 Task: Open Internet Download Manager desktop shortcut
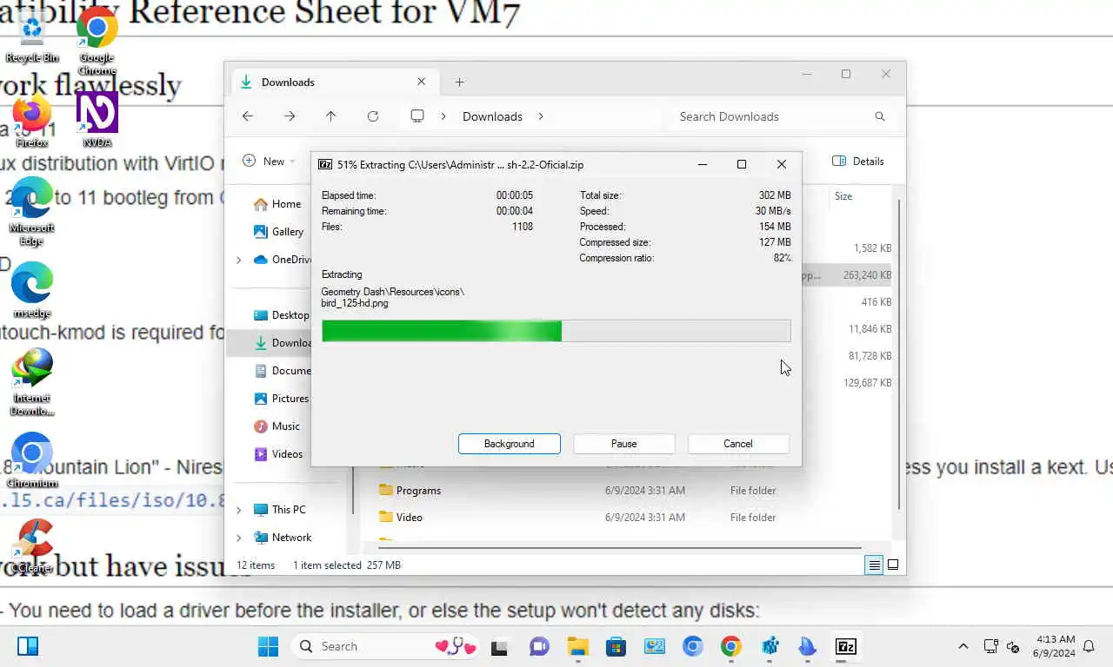coord(32,382)
